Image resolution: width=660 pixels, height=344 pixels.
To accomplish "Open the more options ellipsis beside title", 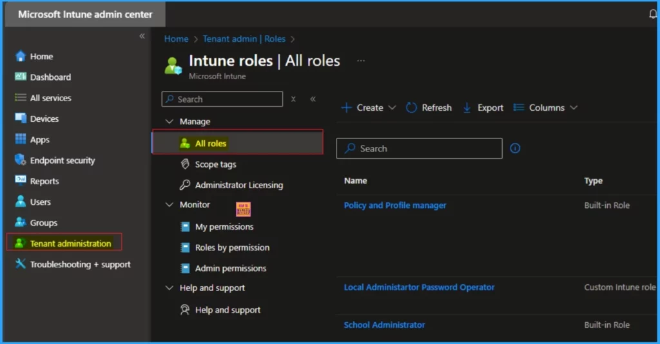I will 361,61.
